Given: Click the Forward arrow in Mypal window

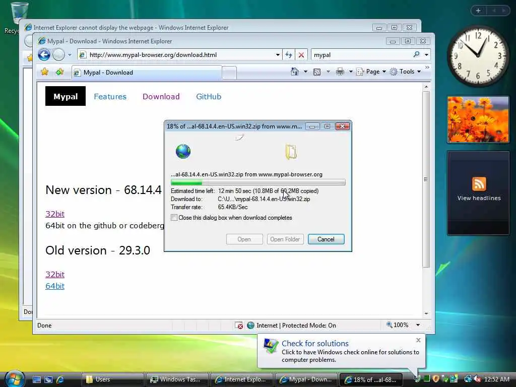Looking at the screenshot, I should click(x=58, y=54).
